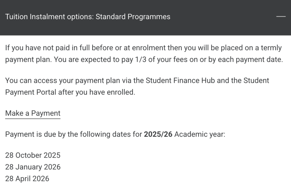Image resolution: width=291 pixels, height=187 pixels.
Task: Collapse section using the minus icon
Action: pos(281,17)
